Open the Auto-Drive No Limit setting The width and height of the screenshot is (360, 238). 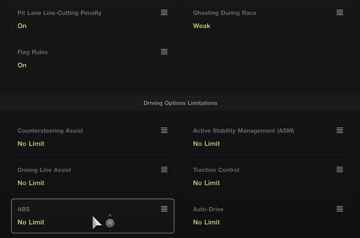[206, 223]
